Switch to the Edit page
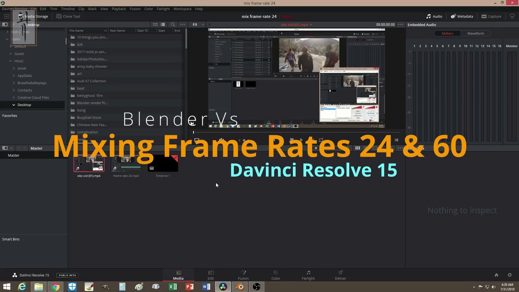The image size is (519, 292). pos(211,275)
